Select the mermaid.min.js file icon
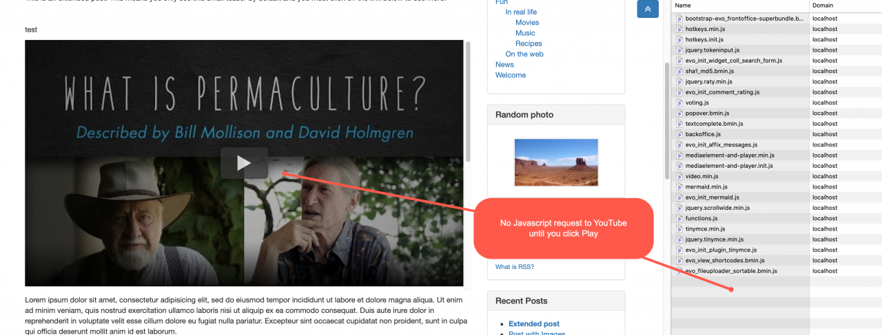882x335 pixels. (679, 187)
